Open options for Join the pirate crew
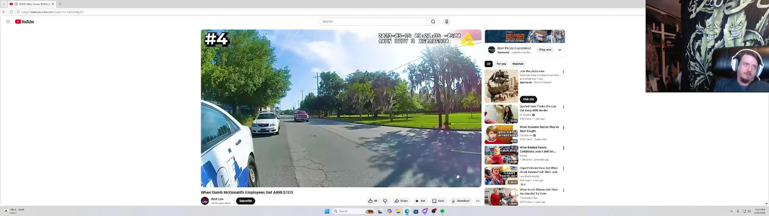Screen dimensions: 769x216 point(563,72)
